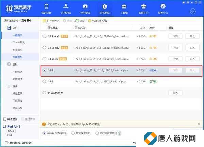
Task: Click iPad_Spring_2019_14.4_18D52_Restore.ipsw filename
Action: click(100, 81)
